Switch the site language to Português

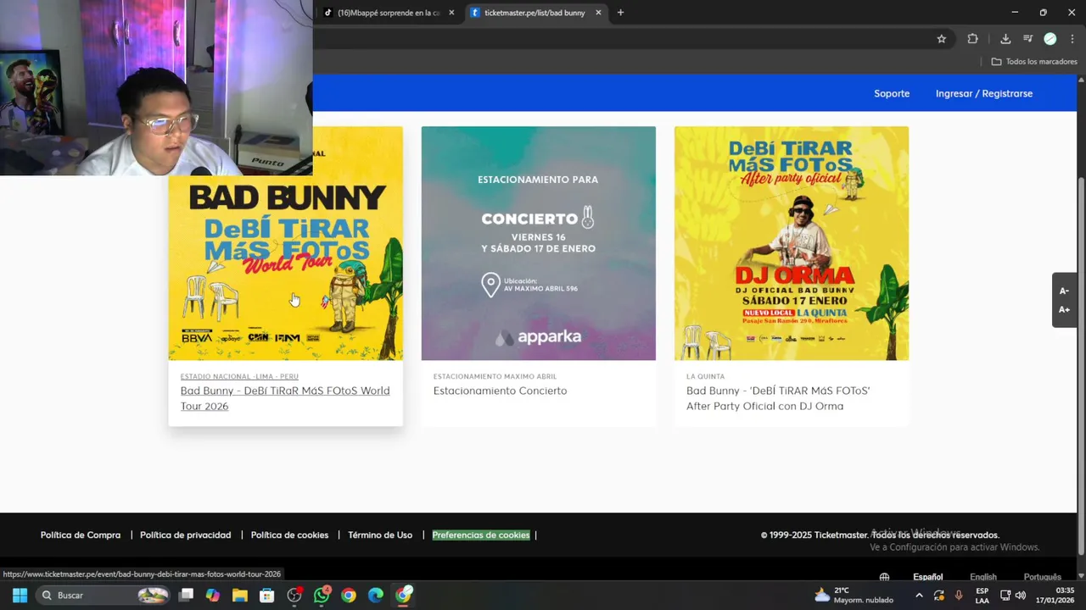click(x=1042, y=577)
